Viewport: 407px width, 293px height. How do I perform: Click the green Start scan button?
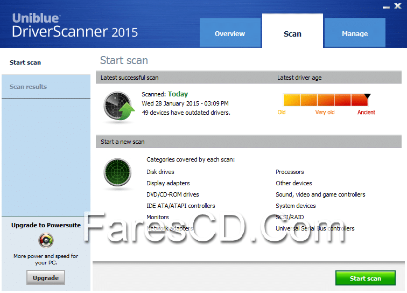pos(366,278)
